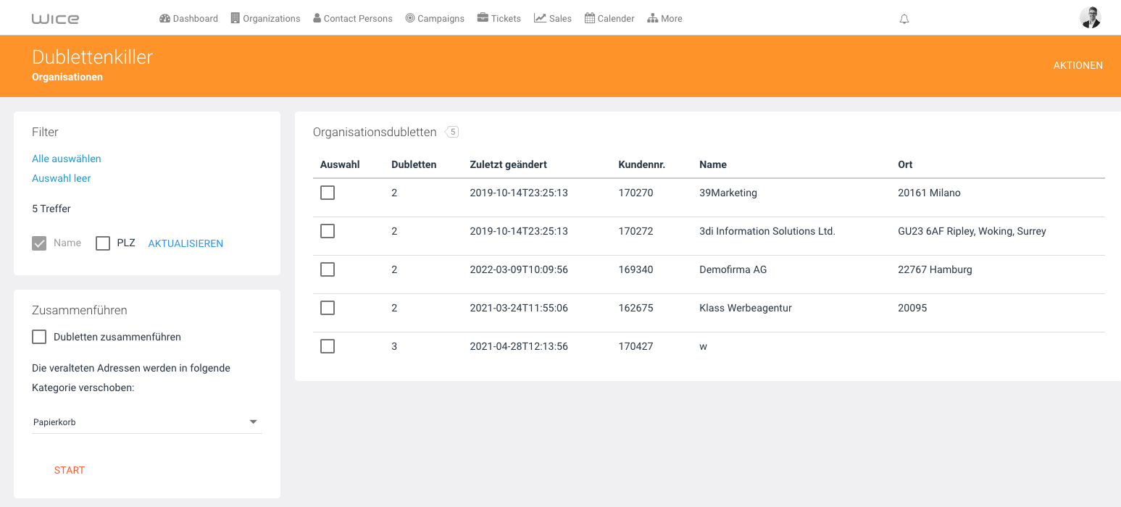Click customer number 170427

pyautogui.click(x=635, y=346)
